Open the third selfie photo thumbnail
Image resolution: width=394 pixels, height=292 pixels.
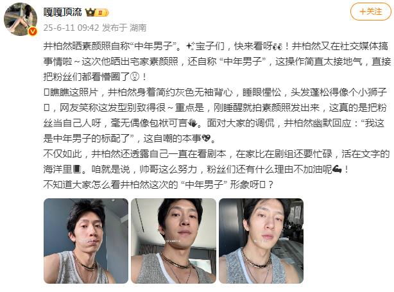point(261,241)
